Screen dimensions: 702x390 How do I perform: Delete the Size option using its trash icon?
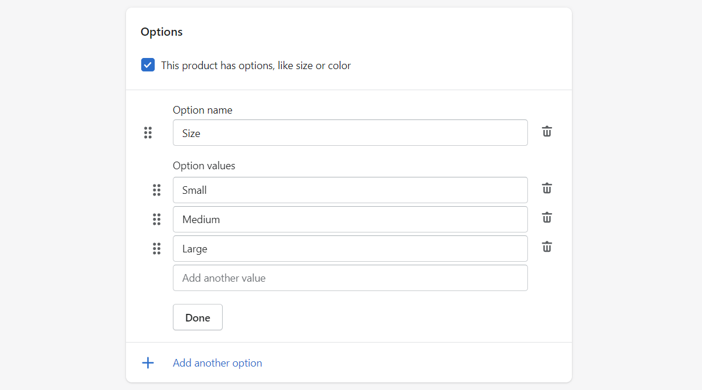547,132
